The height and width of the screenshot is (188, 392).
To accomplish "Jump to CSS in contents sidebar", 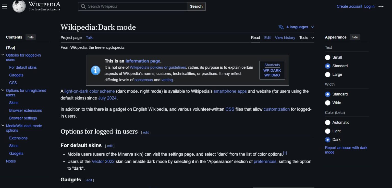I will pos(13,83).
